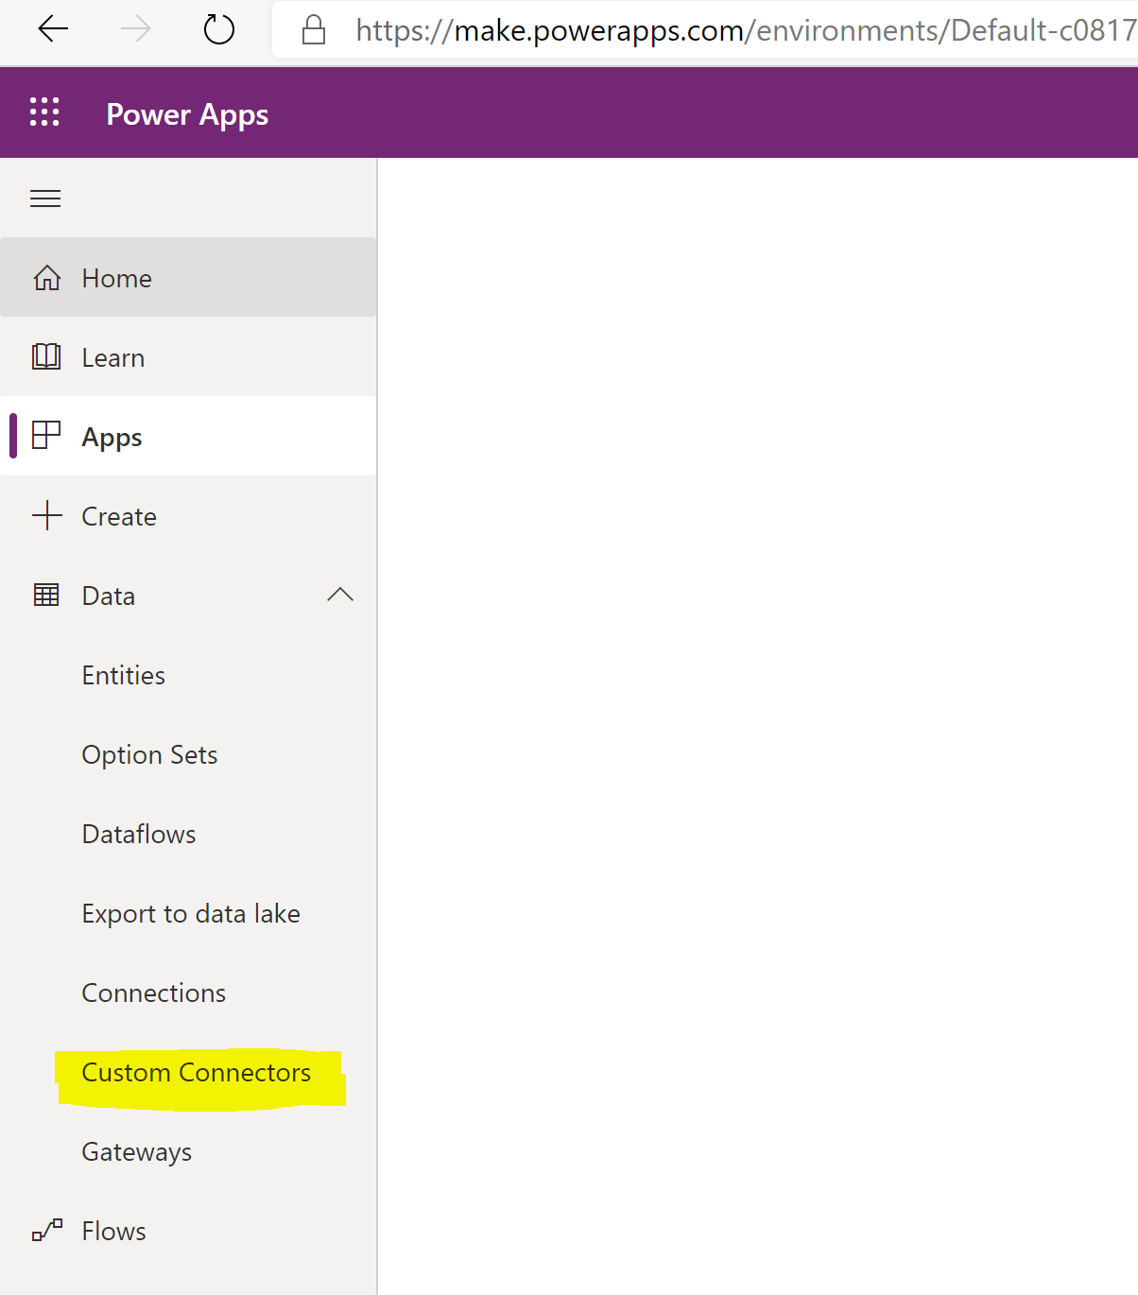Click the Flows icon in the sidebar
Viewport: 1138px width, 1295px height.
pyautogui.click(x=45, y=1230)
